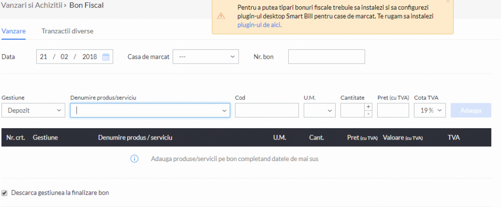Viewport: 501px width, 207px height.
Task: Switch to the Vanzare tab
Action: pos(13,31)
